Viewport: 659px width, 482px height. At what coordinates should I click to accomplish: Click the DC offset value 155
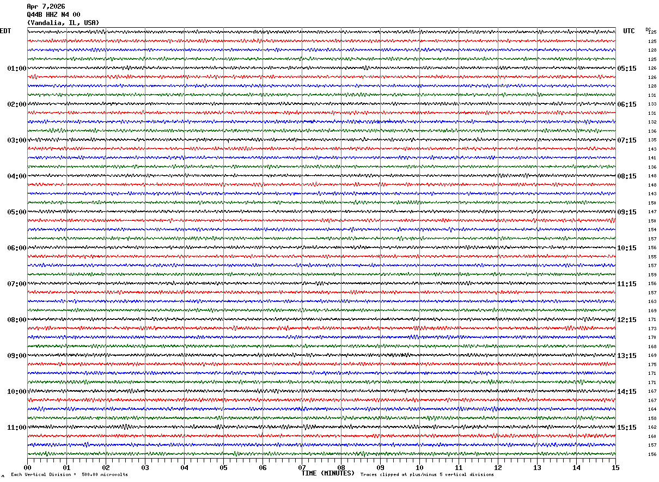pos(652,257)
